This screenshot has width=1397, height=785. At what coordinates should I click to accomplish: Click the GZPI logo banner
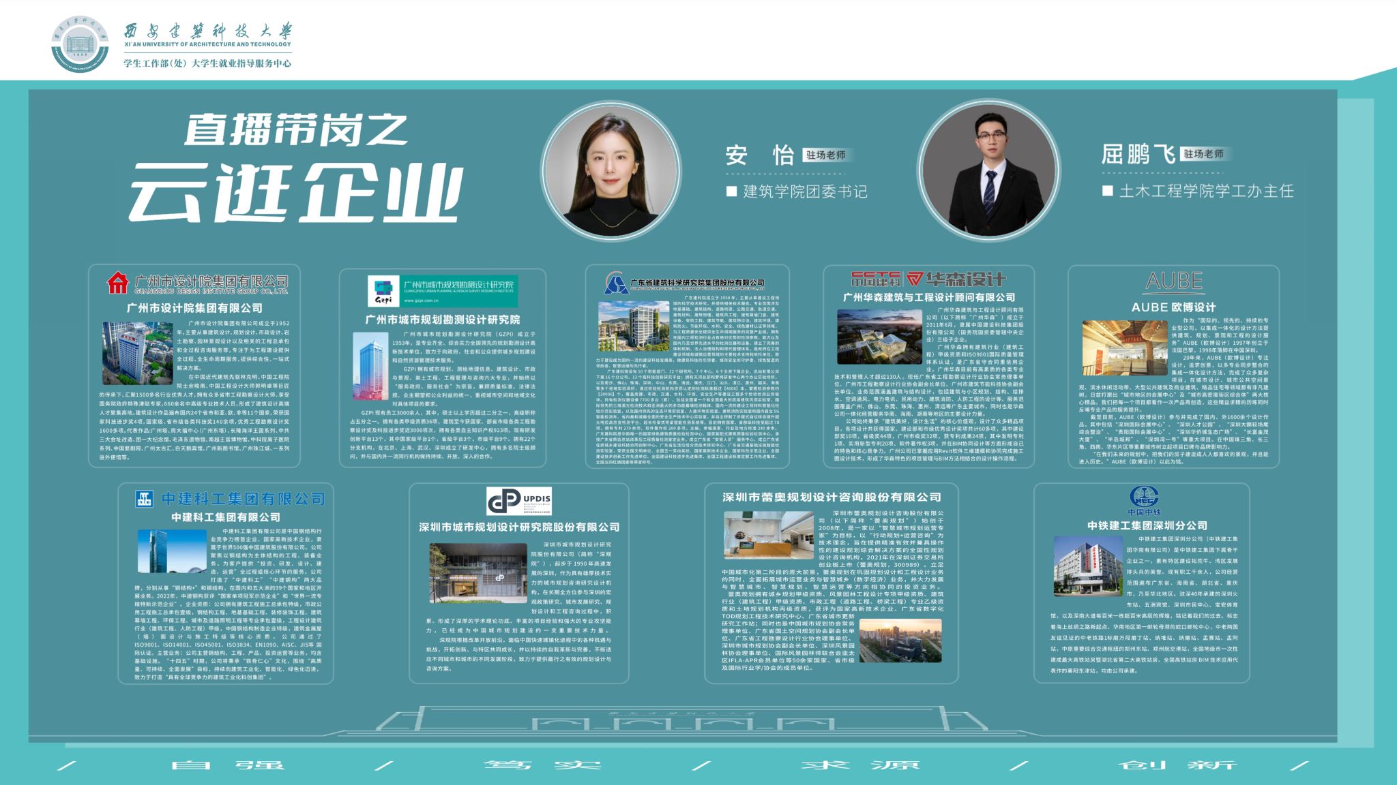pyautogui.click(x=443, y=292)
